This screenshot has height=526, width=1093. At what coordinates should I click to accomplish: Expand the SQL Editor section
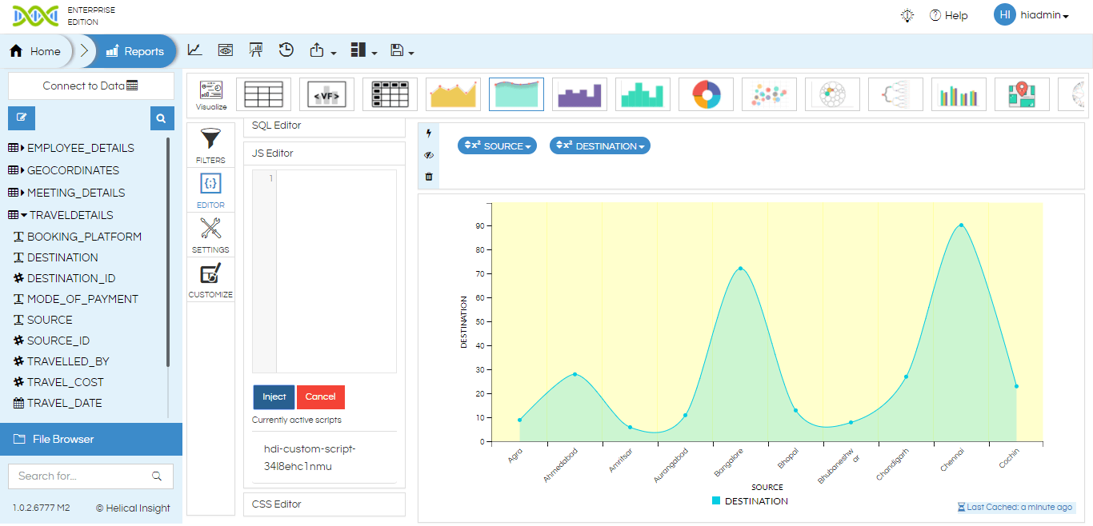tap(324, 126)
